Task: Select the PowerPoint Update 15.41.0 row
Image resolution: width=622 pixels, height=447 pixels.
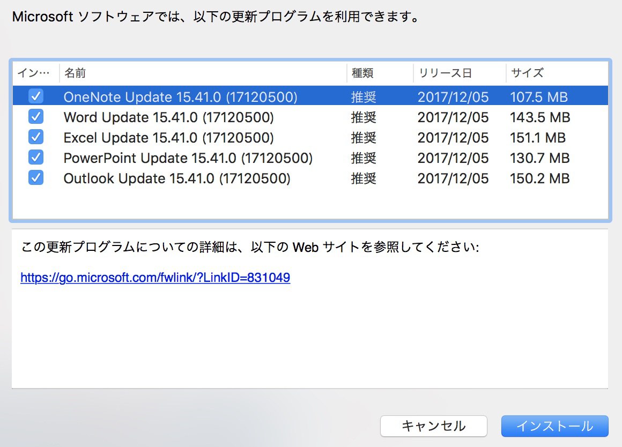Action: coord(310,158)
